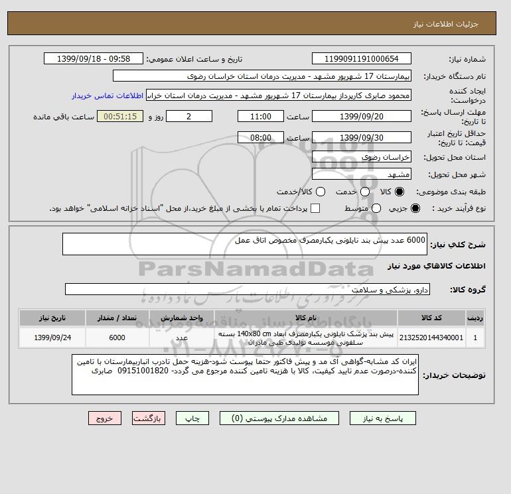Click the اطلاعات کالاهای مورد نیاز section heading
Screen dimensions: 511x494
pos(437,266)
